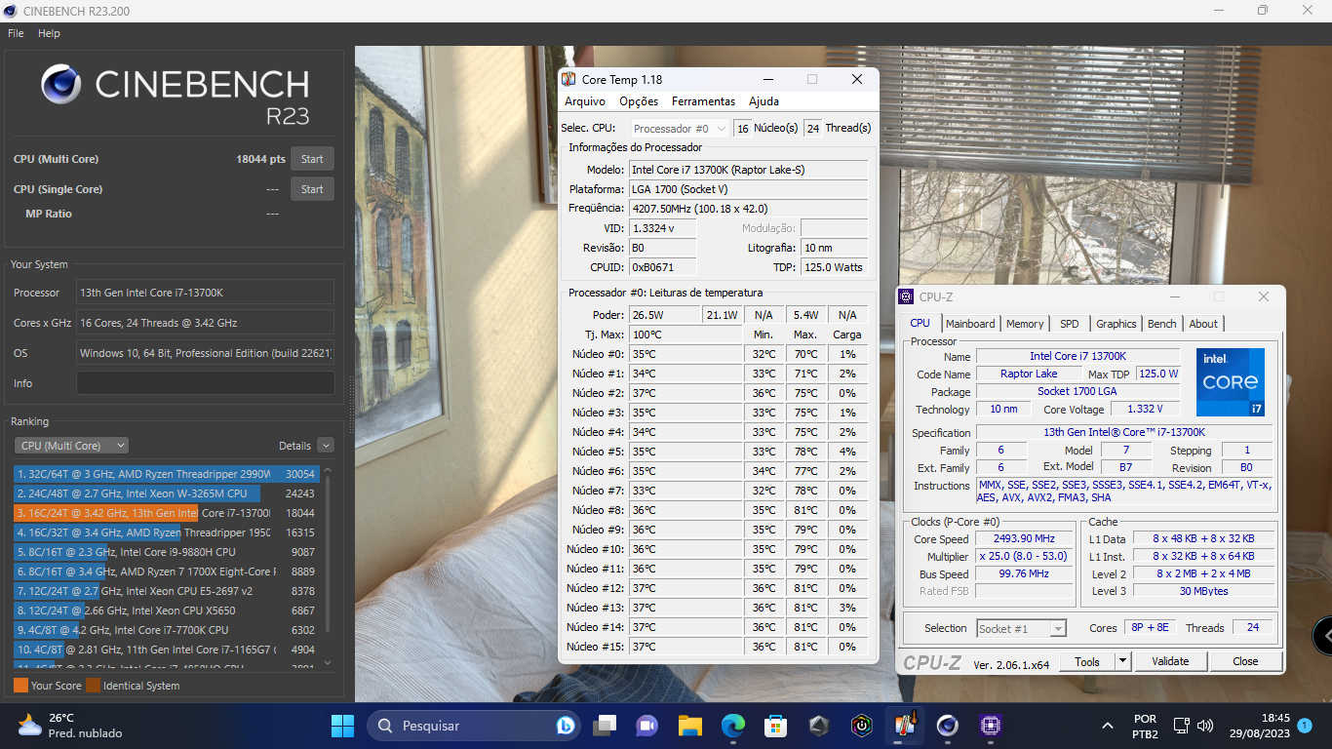Screen dimensions: 1332x749
Task: Launch Microsoft Edge from the taskbar
Action: point(733,726)
